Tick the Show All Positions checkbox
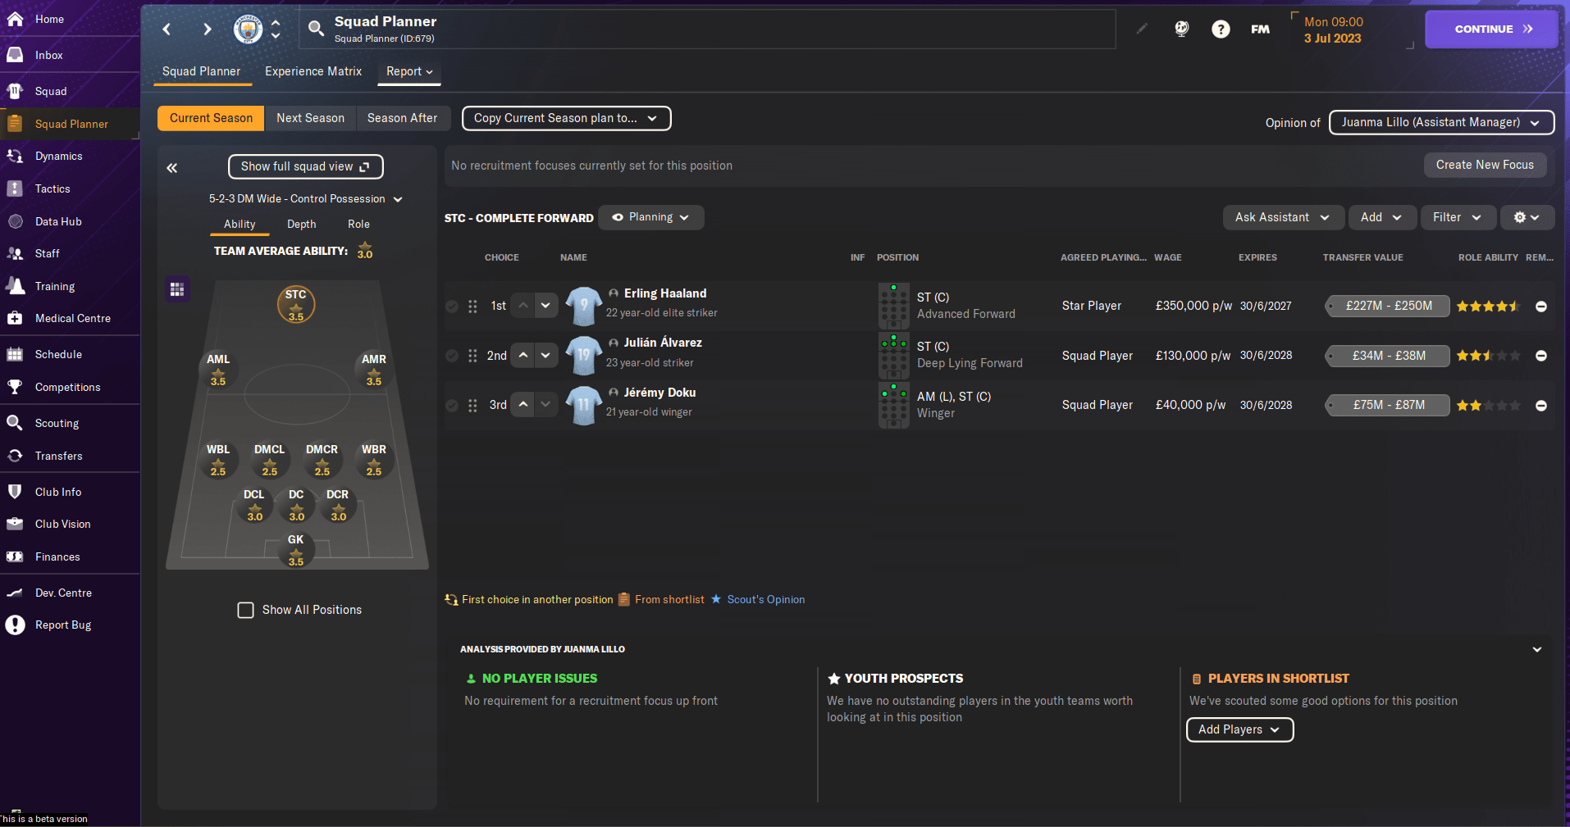 pos(245,610)
